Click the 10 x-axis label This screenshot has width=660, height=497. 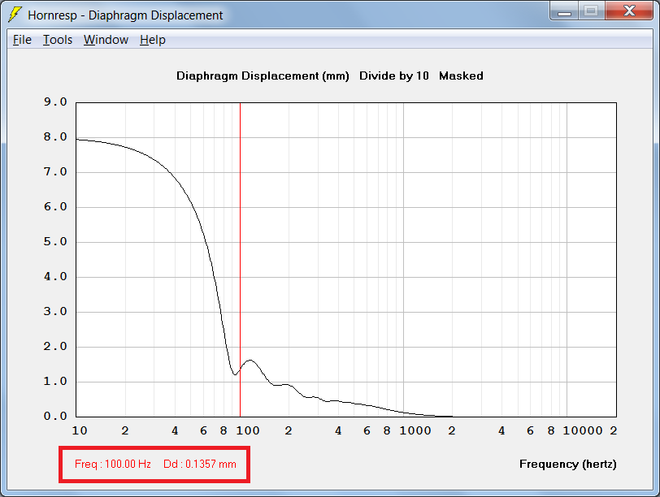80,431
